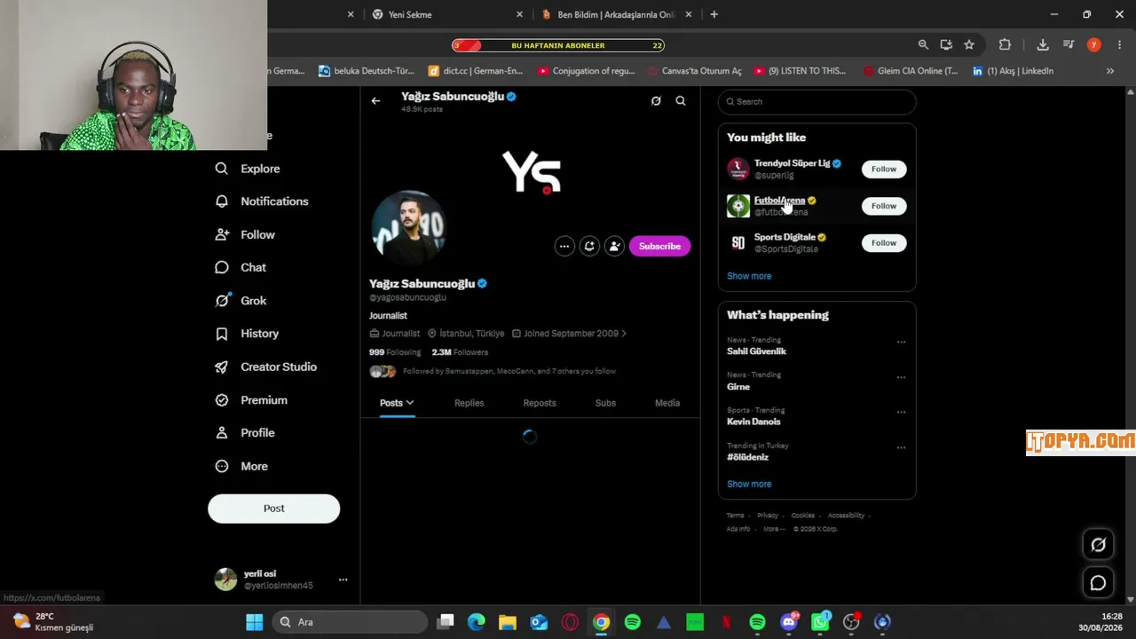Open the Chrome extensions puzzle icon
The height and width of the screenshot is (639, 1136).
tap(1005, 45)
